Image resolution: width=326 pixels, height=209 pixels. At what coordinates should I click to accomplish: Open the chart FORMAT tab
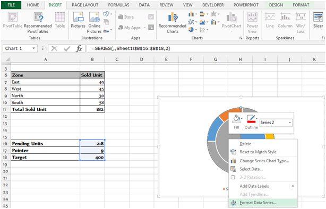pyautogui.click(x=301, y=5)
